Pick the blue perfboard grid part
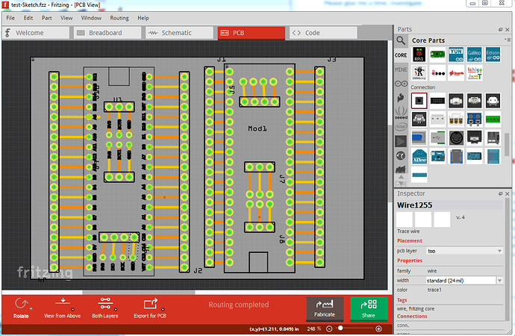 pyautogui.click(x=493, y=156)
